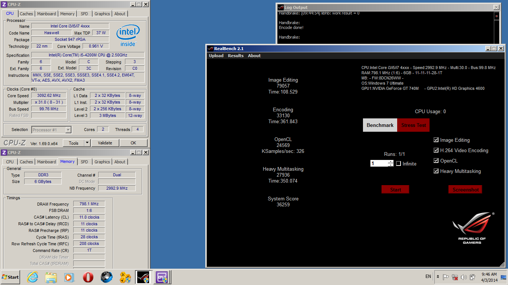This screenshot has height=285, width=508.
Task: Click the System Score 36259 text
Action: [x=283, y=202]
